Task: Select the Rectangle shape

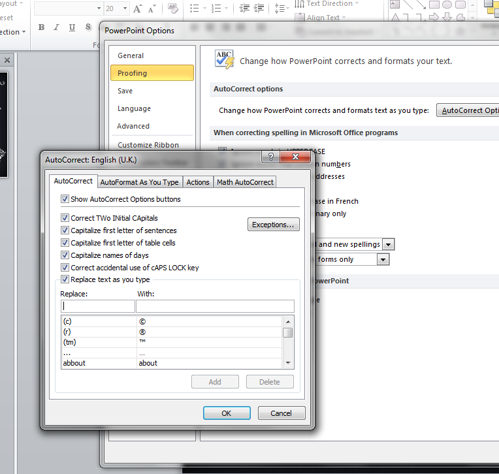Action: [x=434, y=5]
